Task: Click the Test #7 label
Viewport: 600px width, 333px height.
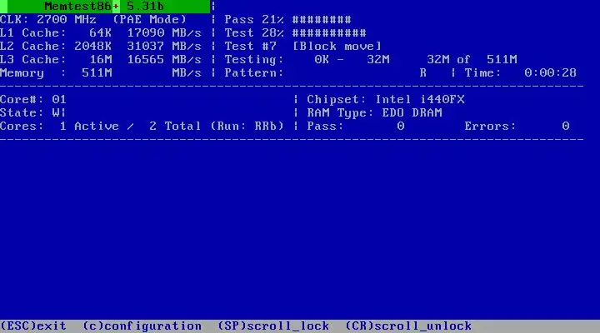Action: coord(251,47)
